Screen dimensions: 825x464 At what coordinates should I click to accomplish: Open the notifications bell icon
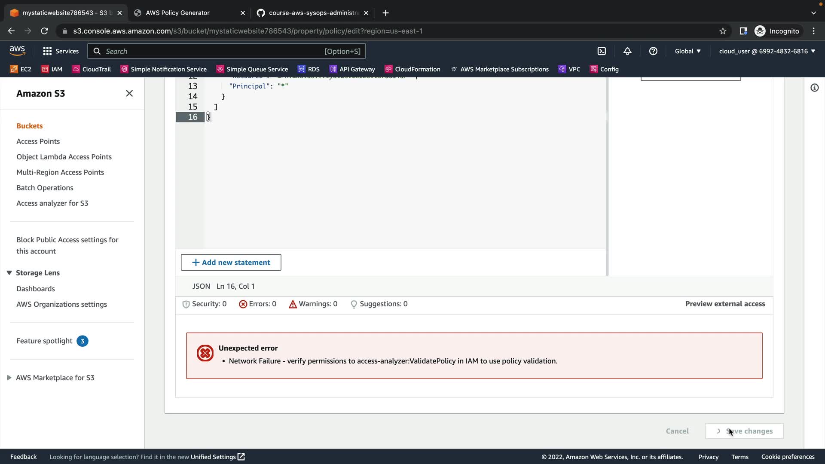pyautogui.click(x=627, y=51)
